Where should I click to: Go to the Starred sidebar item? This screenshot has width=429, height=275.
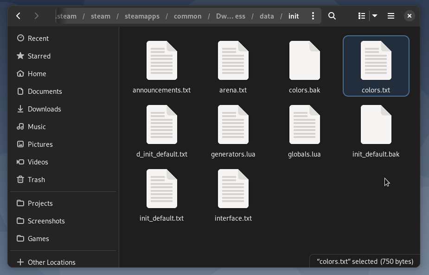39,56
